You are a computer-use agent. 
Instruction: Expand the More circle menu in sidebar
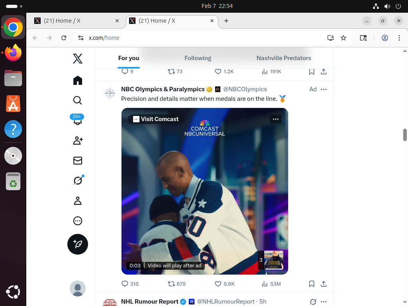[x=78, y=221]
